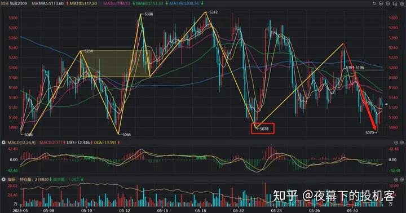Click the pop-out window icon at top right
Image resolution: width=406 pixels, height=213 pixels.
(395, 3)
